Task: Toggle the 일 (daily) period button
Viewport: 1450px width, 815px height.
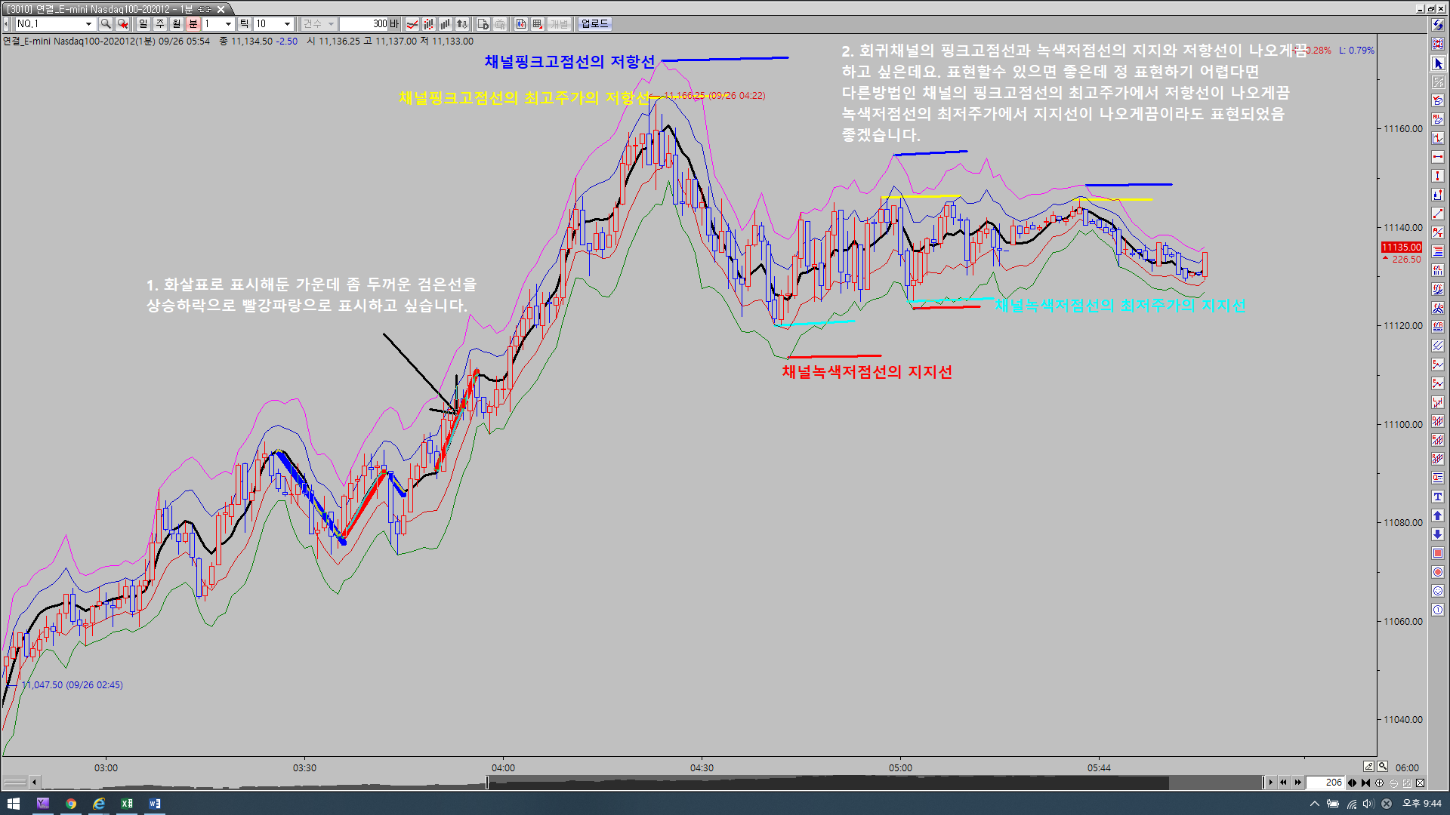Action: click(143, 24)
